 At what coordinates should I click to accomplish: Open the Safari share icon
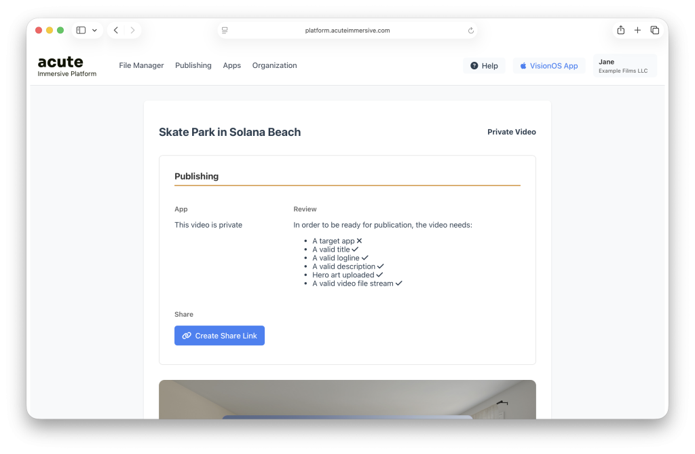tap(620, 31)
